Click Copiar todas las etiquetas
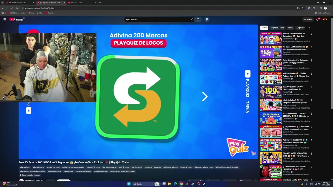The width and height of the screenshot is (333, 187). click(30, 175)
